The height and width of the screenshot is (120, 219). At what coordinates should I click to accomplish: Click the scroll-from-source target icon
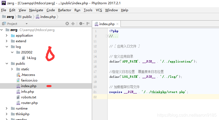tap(67, 24)
